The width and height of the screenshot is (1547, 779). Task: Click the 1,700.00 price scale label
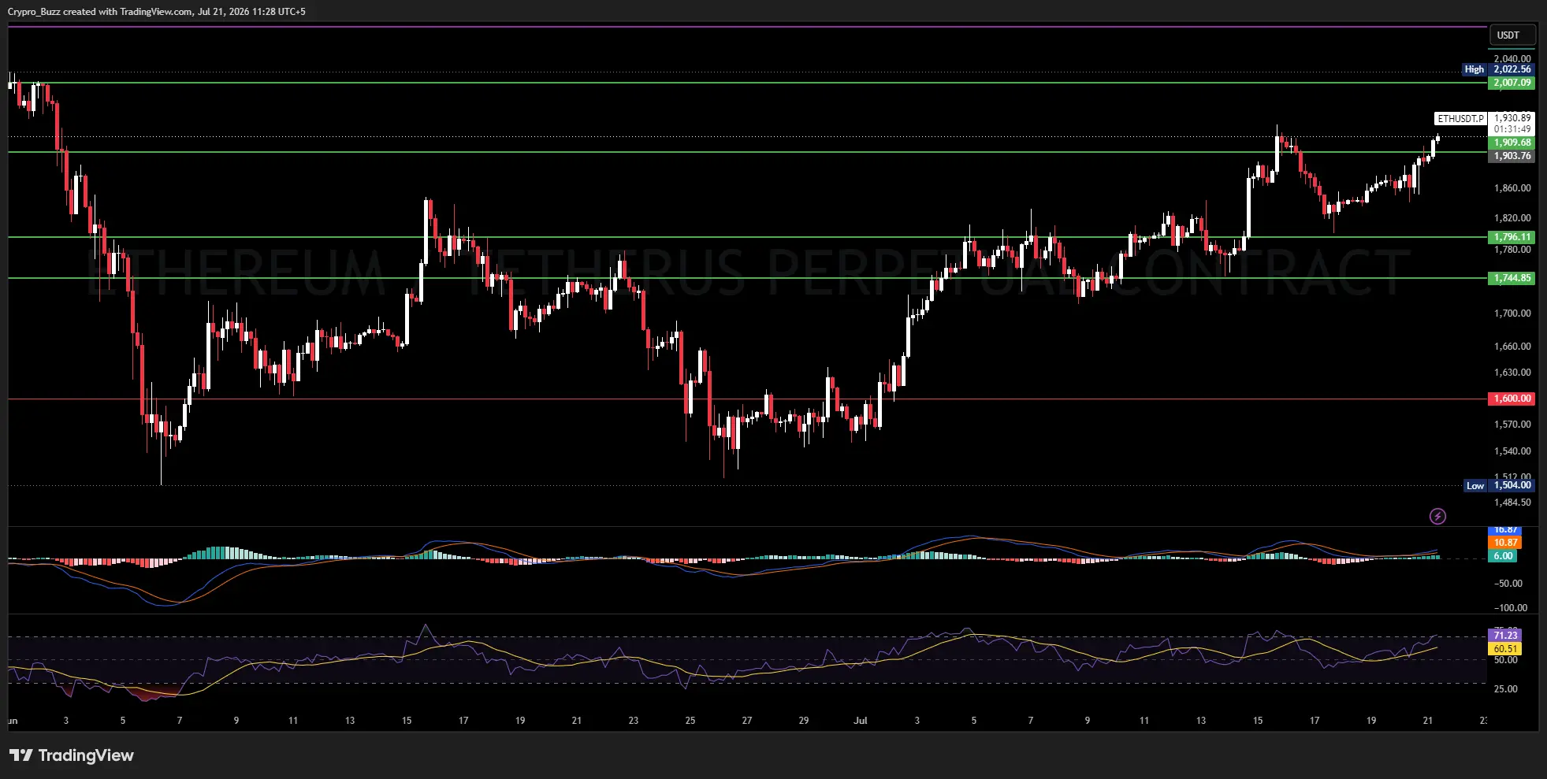pos(1512,313)
